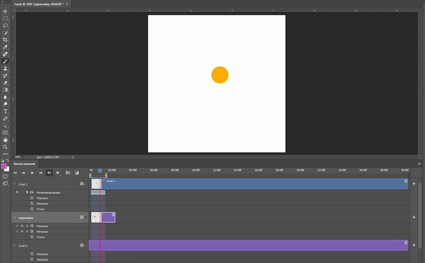Open Слой 0 filmstrip media menu

(x=83, y=245)
